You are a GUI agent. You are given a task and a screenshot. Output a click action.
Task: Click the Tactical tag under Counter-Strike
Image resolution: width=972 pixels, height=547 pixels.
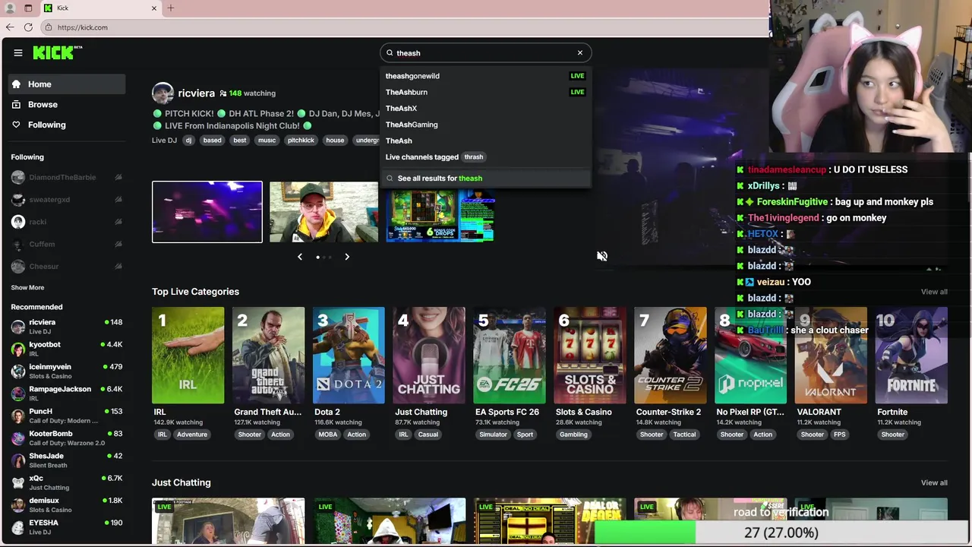[684, 435]
